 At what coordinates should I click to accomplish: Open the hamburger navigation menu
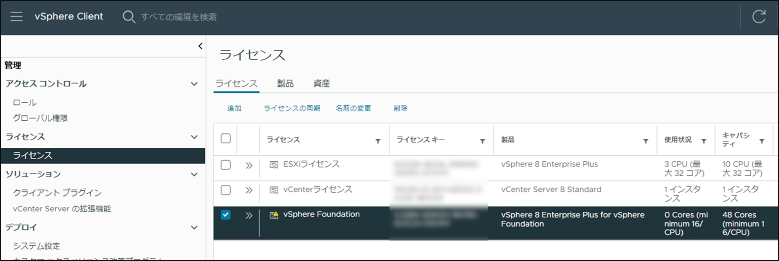(16, 16)
